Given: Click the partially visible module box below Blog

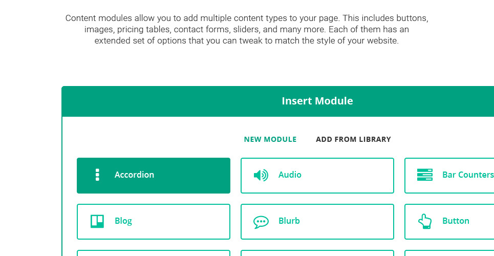Looking at the screenshot, I should [x=154, y=253].
